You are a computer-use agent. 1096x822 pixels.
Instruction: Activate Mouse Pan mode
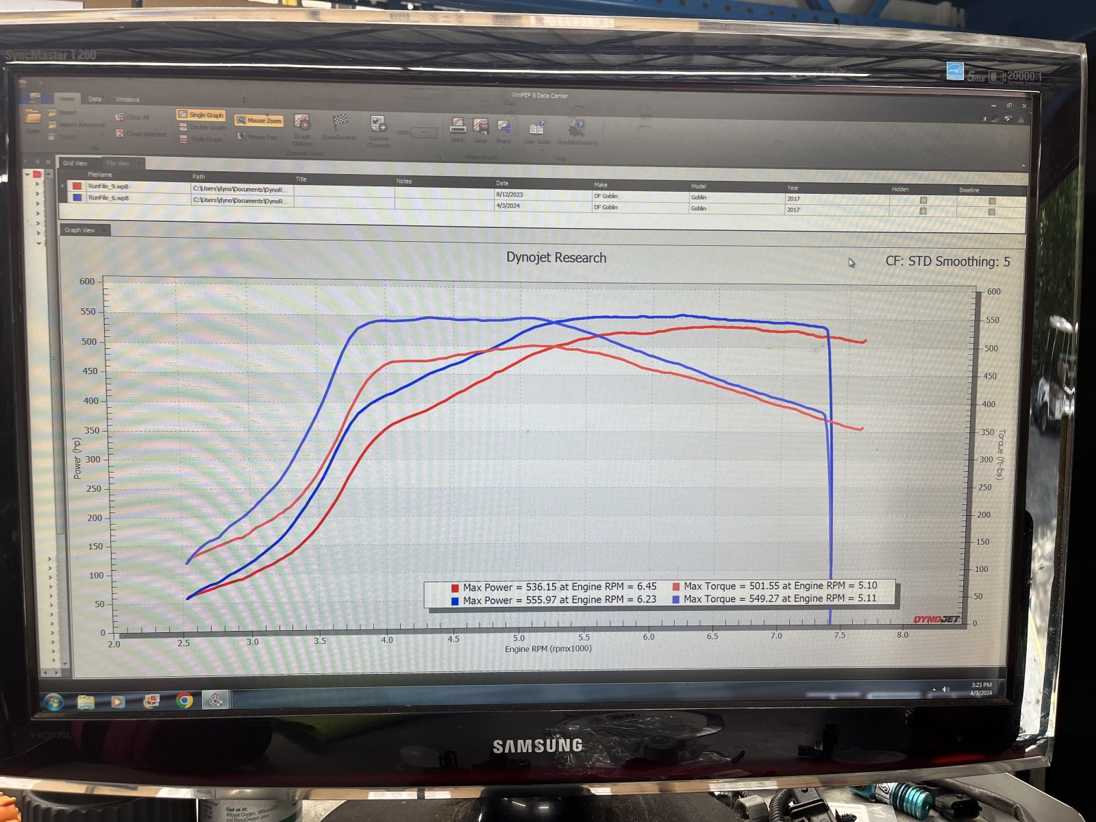[x=258, y=137]
